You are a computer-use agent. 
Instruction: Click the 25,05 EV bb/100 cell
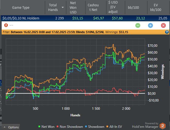pos(163,18)
